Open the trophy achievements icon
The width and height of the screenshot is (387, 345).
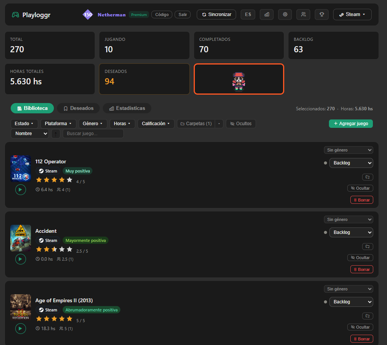pyautogui.click(x=322, y=15)
